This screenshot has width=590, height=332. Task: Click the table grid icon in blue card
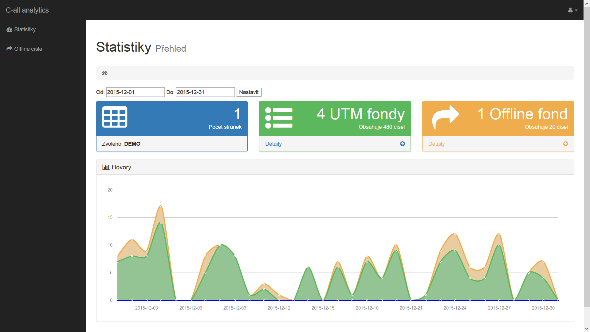[x=115, y=117]
